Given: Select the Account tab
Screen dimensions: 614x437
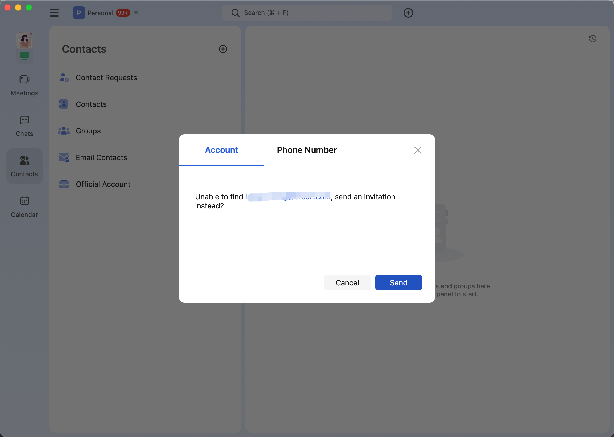Looking at the screenshot, I should (221, 150).
